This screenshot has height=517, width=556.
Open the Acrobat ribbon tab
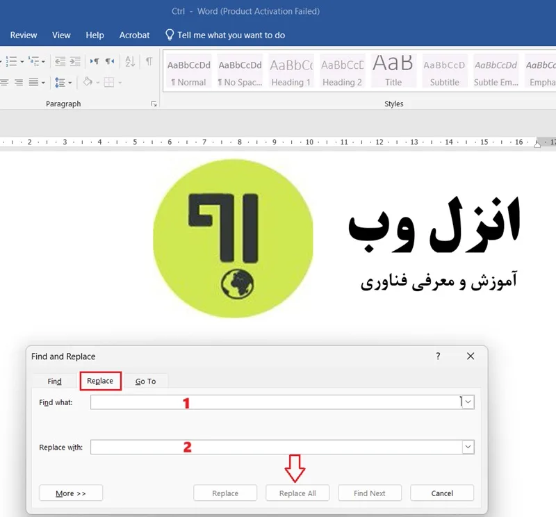pos(134,35)
